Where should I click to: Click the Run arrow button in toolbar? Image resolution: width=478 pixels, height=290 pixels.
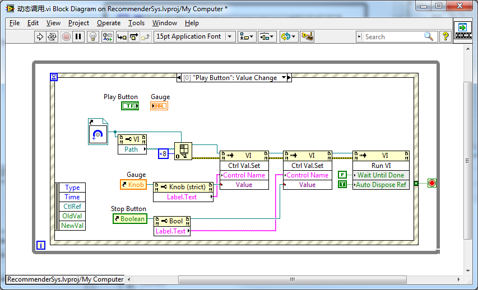pyautogui.click(x=40, y=36)
